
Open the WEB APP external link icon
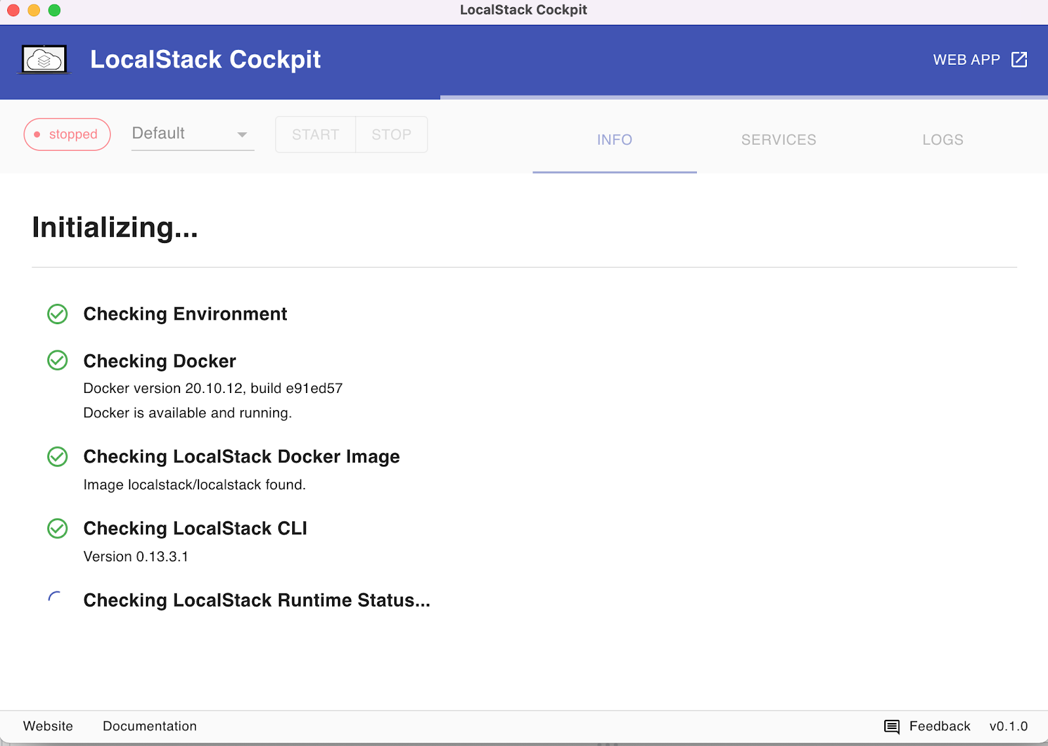(1019, 60)
